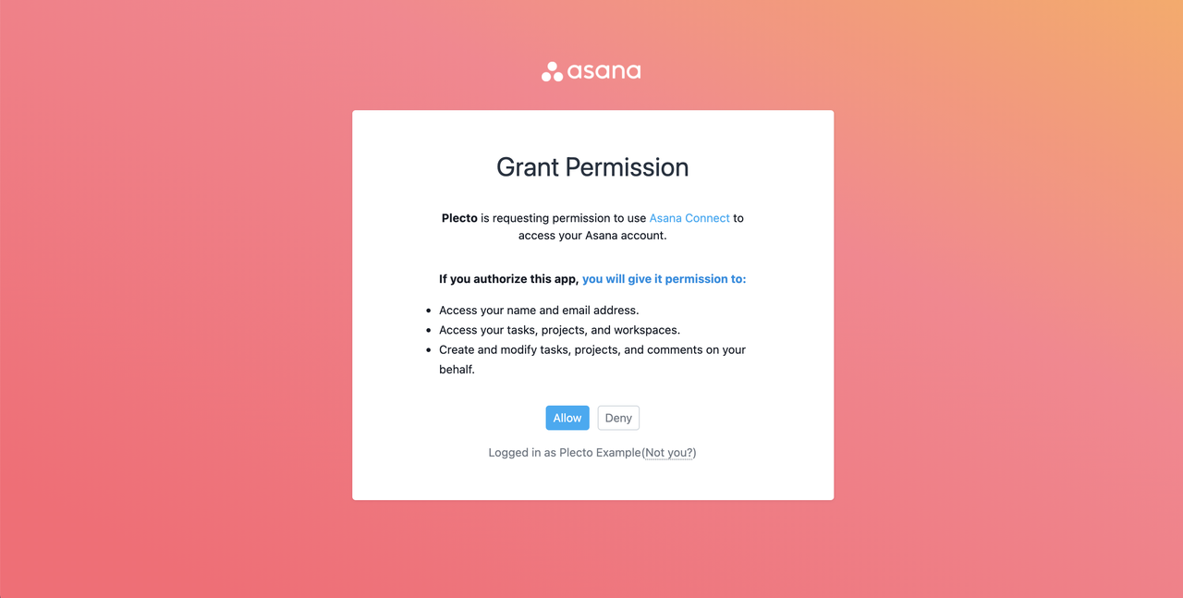Click the asana wordmark text
Screen dimensions: 1183x598
point(604,72)
